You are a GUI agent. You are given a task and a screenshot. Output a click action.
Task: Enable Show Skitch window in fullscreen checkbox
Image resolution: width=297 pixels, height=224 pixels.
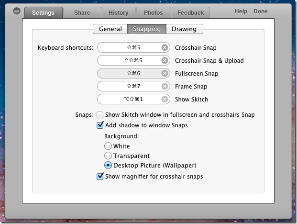pos(100,115)
